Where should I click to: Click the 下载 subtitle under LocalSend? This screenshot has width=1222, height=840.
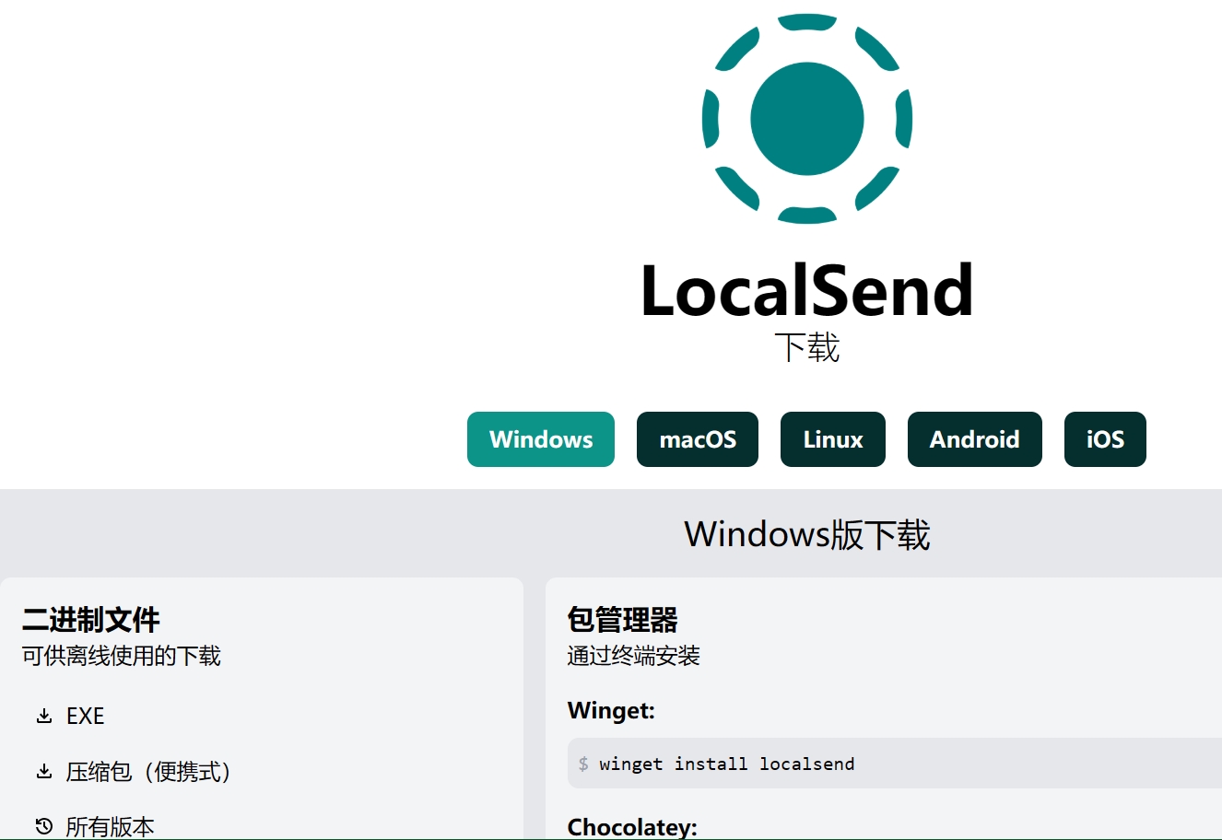805,350
